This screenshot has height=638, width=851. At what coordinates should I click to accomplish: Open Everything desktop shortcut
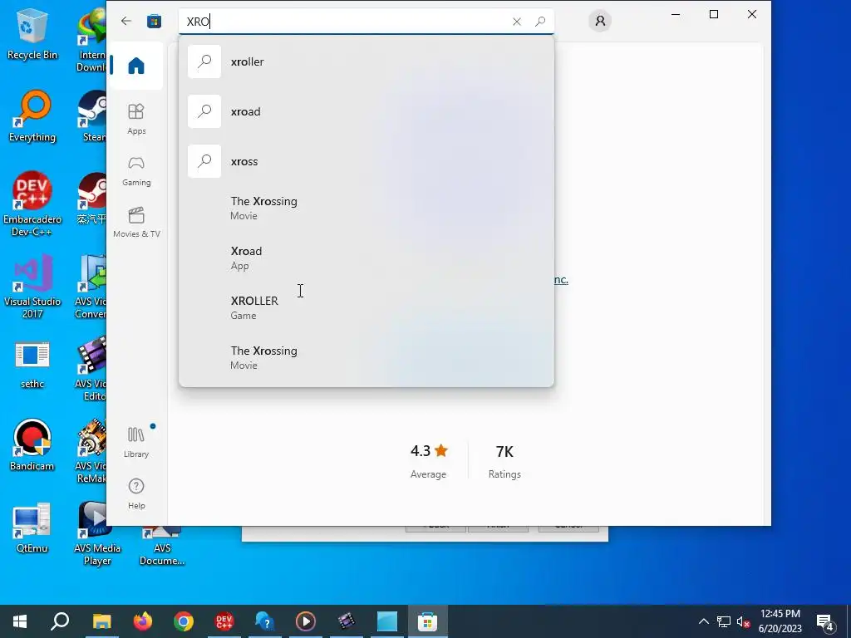click(x=32, y=116)
